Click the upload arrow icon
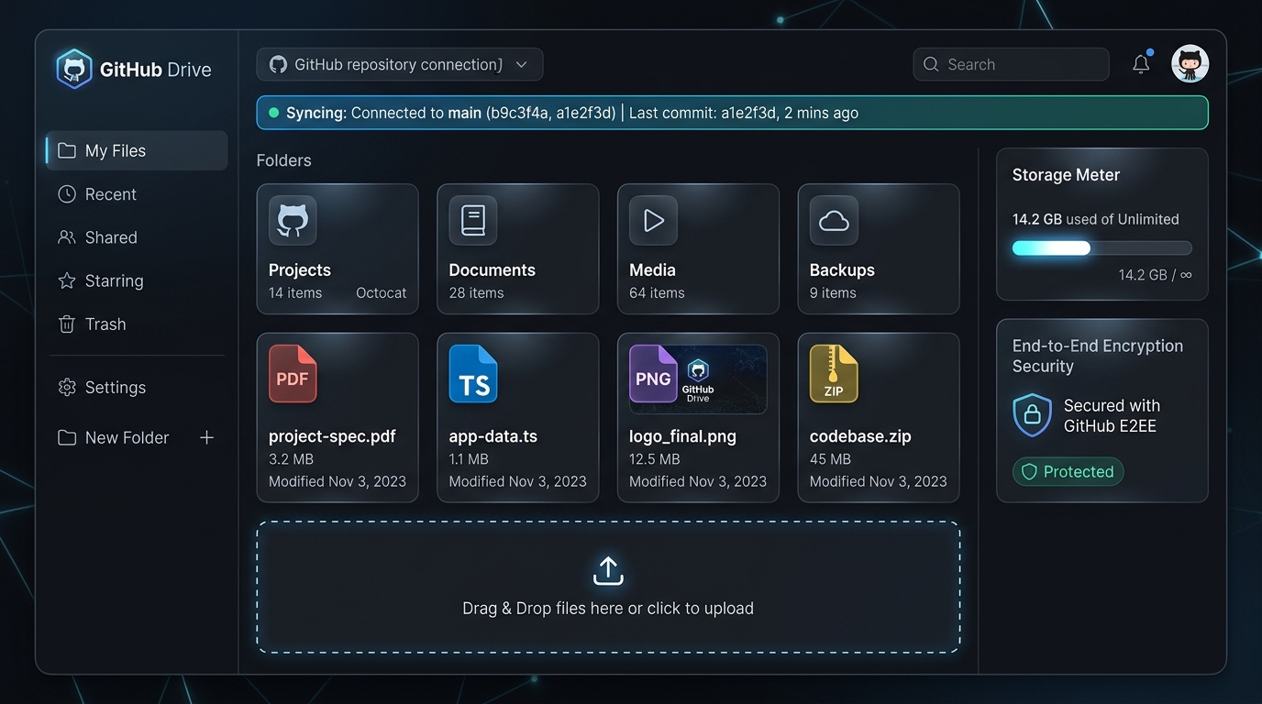This screenshot has height=704, width=1262. pyautogui.click(x=608, y=570)
